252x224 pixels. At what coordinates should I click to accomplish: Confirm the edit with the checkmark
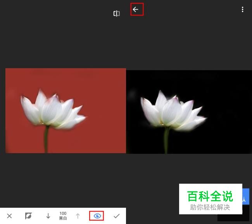[x=117, y=216]
